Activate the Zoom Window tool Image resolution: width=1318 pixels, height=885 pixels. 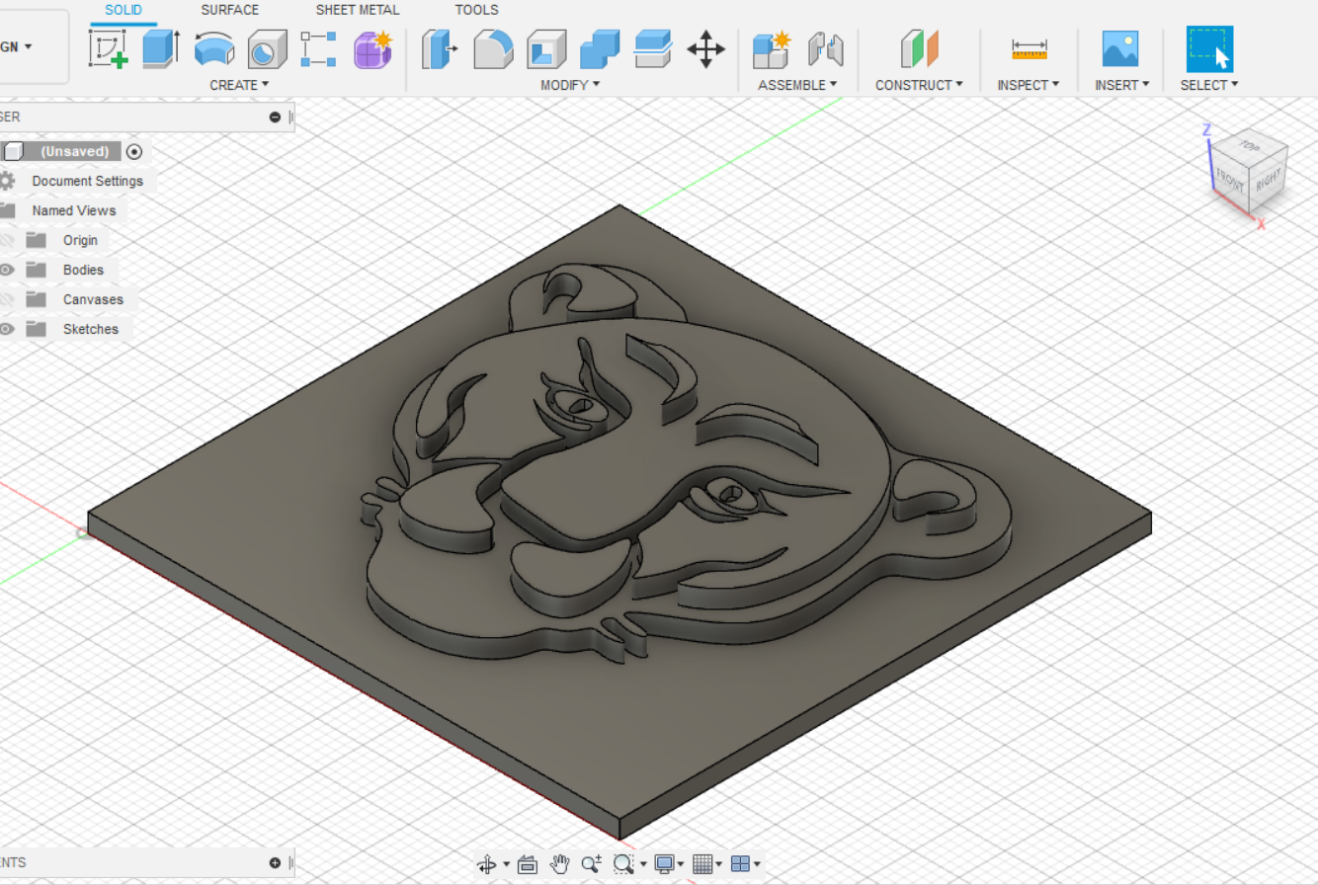[622, 864]
